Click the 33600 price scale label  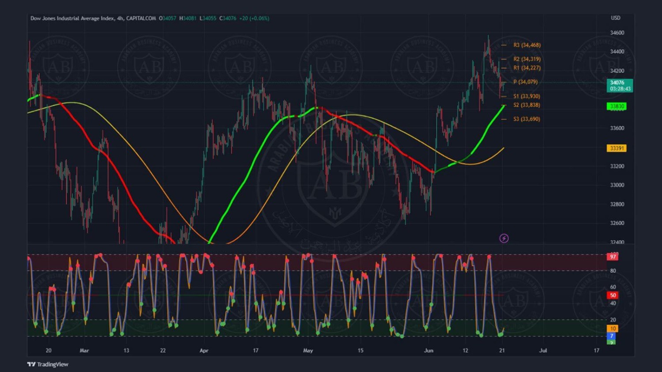pos(617,128)
